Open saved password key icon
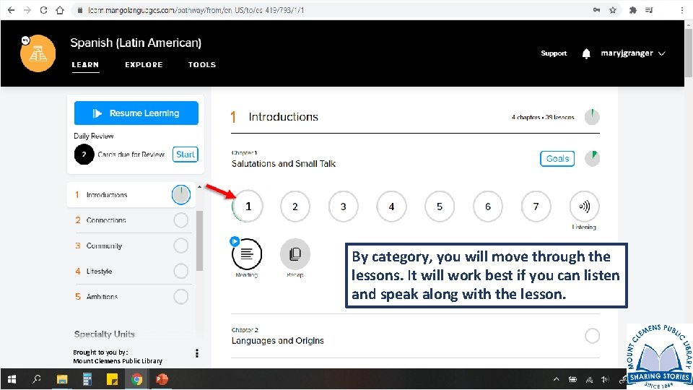Image resolution: width=693 pixels, height=390 pixels. click(x=597, y=9)
